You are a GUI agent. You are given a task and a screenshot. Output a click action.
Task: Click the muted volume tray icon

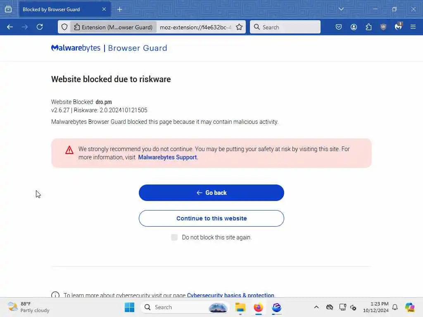click(354, 307)
